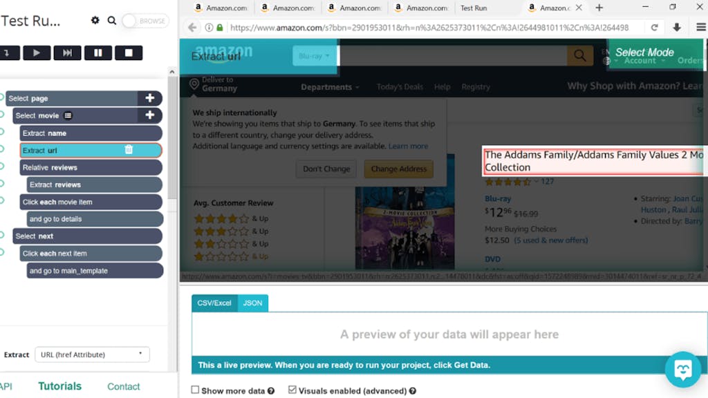Add command with plus on Select movie
This screenshot has width=708, height=398.
pos(150,115)
